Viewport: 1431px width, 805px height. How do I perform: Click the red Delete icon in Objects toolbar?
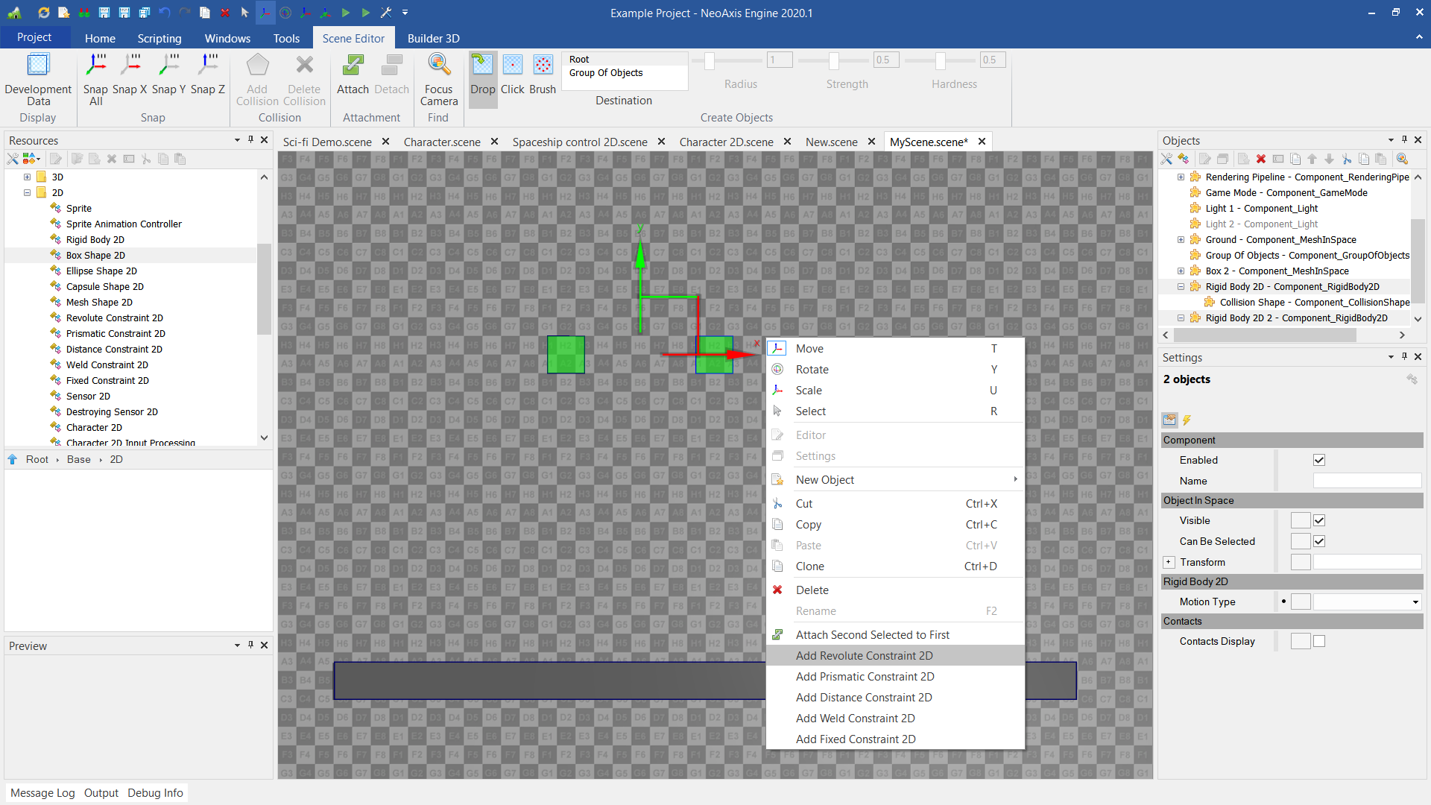[x=1261, y=159]
